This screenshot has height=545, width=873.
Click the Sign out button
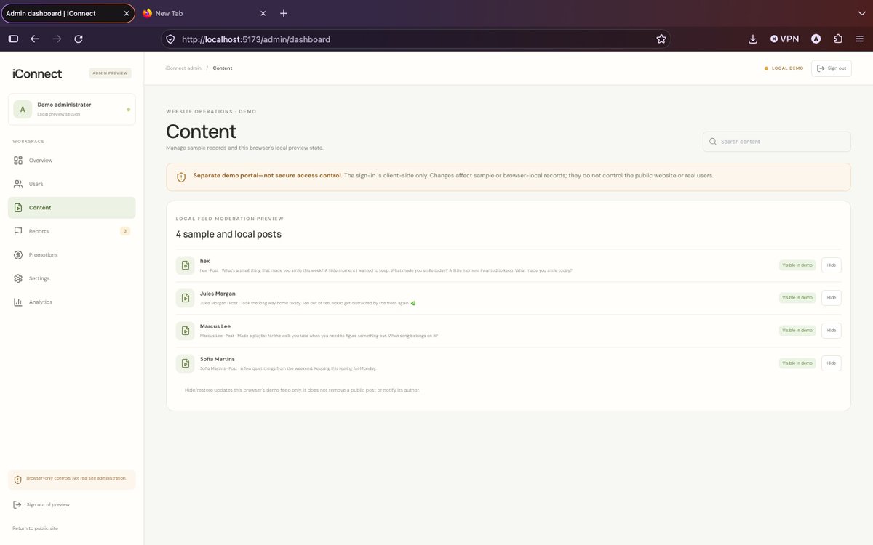[831, 68]
